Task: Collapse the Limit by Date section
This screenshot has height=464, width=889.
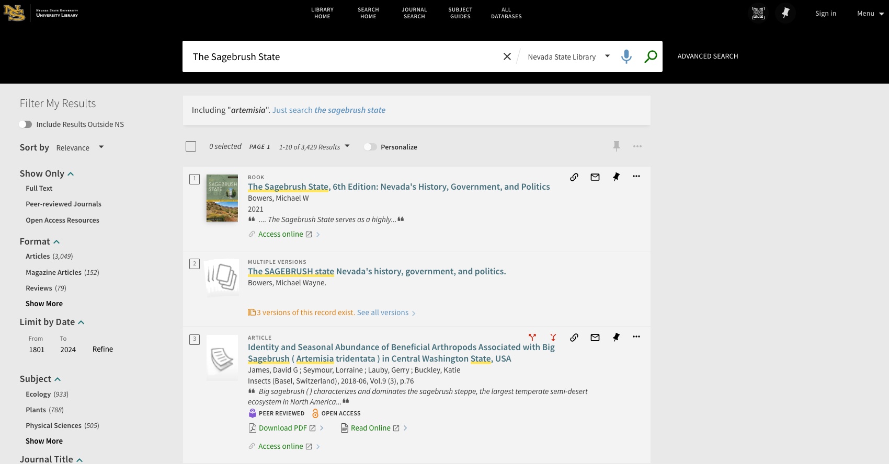Action: 52,322
